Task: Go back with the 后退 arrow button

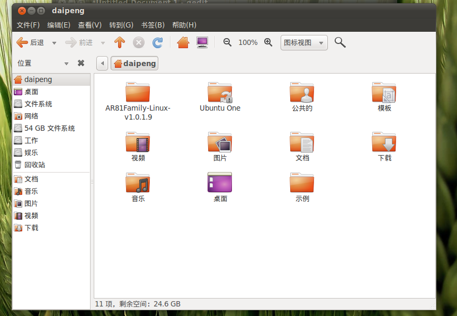Action: pyautogui.click(x=30, y=42)
